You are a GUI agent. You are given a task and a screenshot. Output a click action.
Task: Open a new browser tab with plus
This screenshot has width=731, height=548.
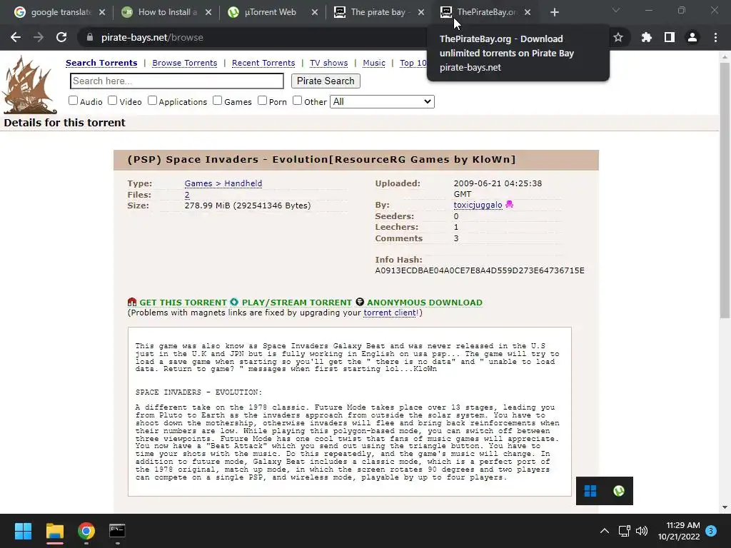click(554, 13)
